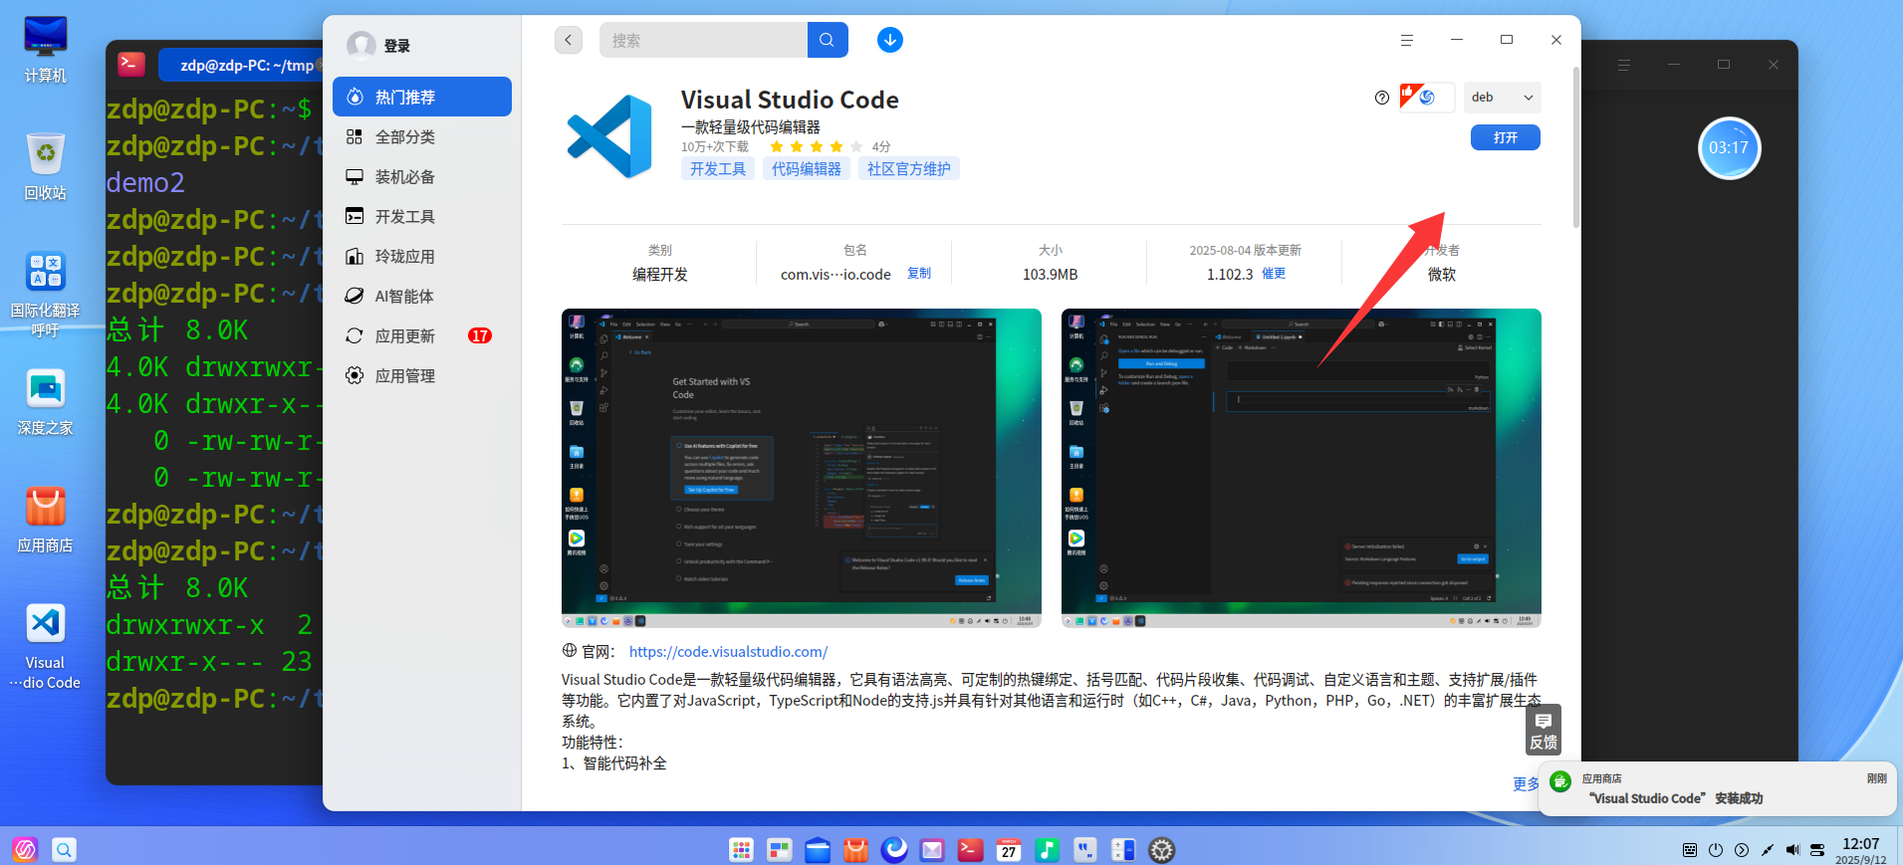Go to 全部分类 category list
The width and height of the screenshot is (1903, 865).
(x=421, y=136)
